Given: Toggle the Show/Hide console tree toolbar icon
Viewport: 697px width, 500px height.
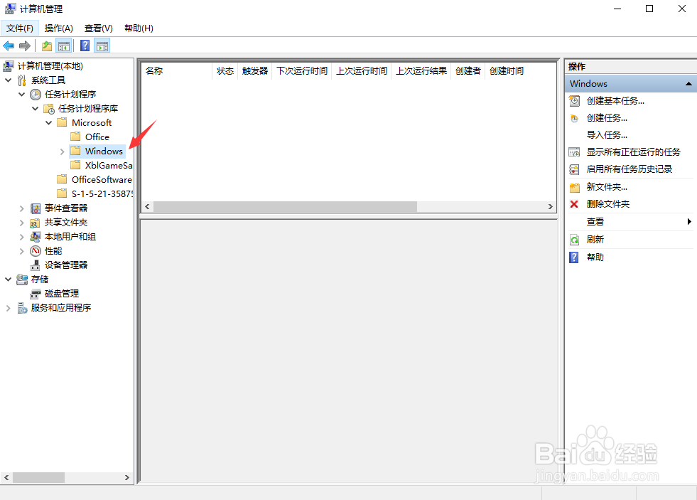Looking at the screenshot, I should [64, 46].
